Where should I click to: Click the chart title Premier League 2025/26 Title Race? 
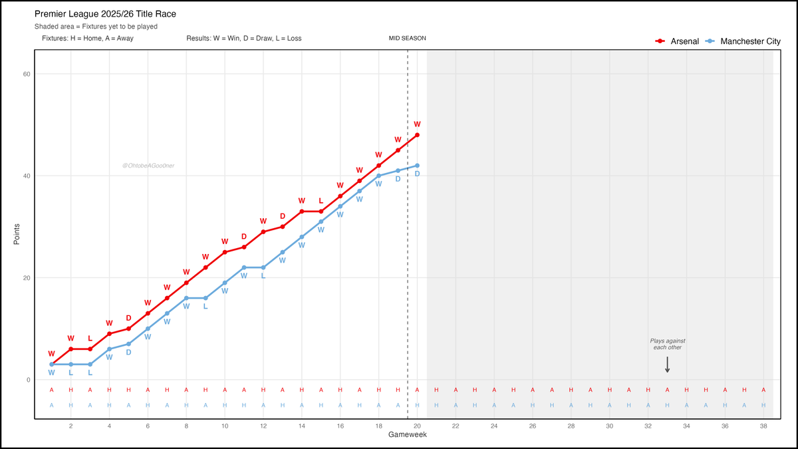click(x=105, y=13)
